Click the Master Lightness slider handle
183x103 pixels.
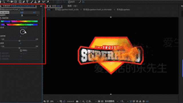(19, 48)
